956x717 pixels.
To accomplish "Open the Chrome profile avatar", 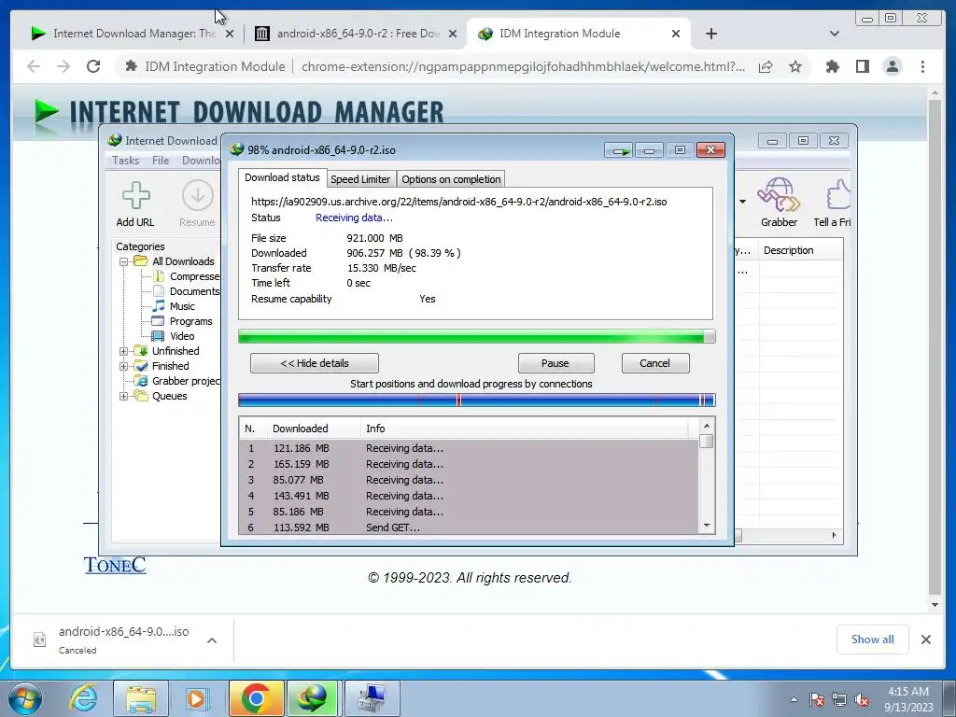I will coord(892,66).
